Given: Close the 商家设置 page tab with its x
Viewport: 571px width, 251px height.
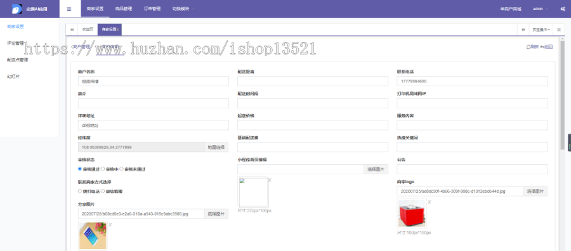Looking at the screenshot, I should coord(118,29).
